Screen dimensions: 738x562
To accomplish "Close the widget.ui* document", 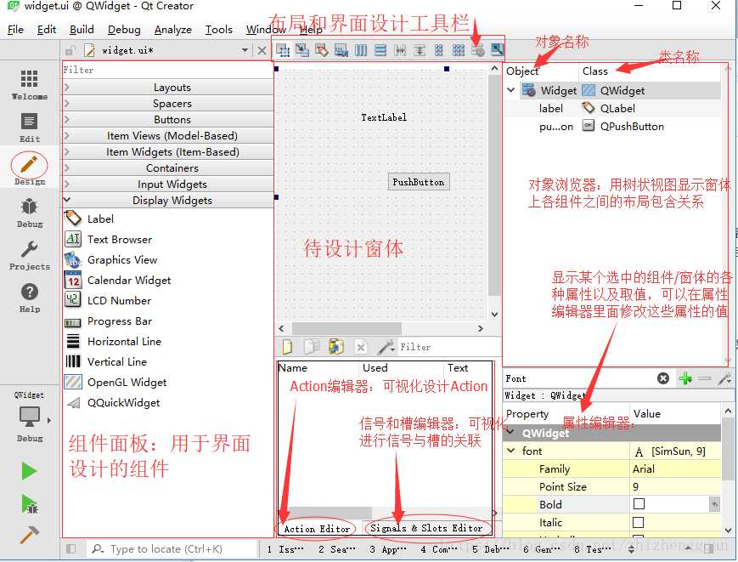I will tap(262, 50).
